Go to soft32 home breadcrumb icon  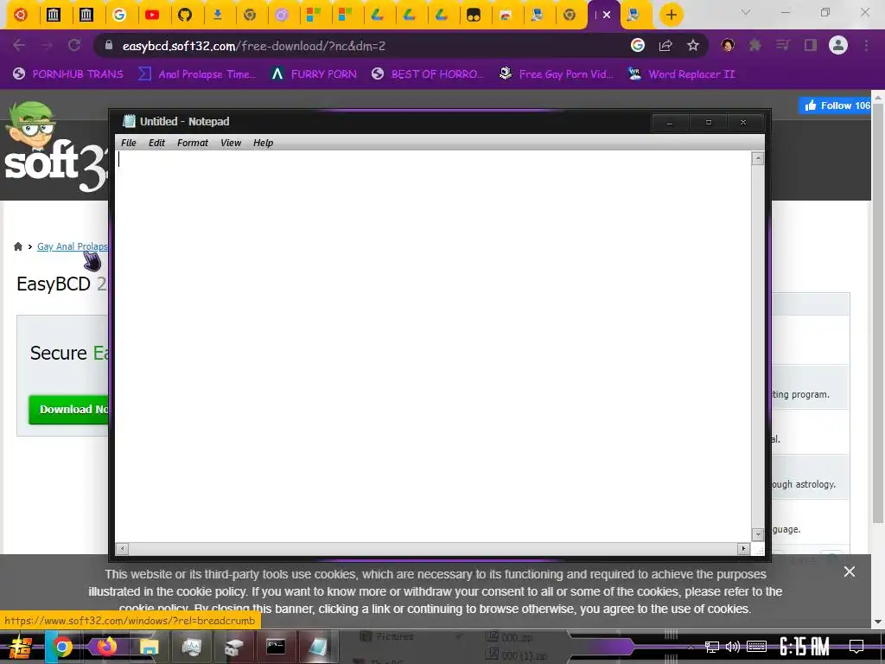(x=18, y=246)
